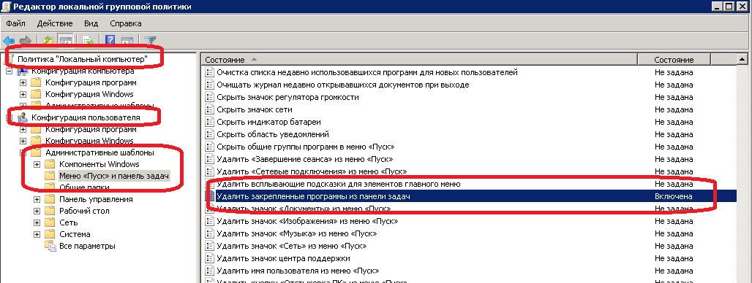This screenshot has height=283, width=752.
Task: Click the Export List toolbar icon
Action: tap(87, 41)
